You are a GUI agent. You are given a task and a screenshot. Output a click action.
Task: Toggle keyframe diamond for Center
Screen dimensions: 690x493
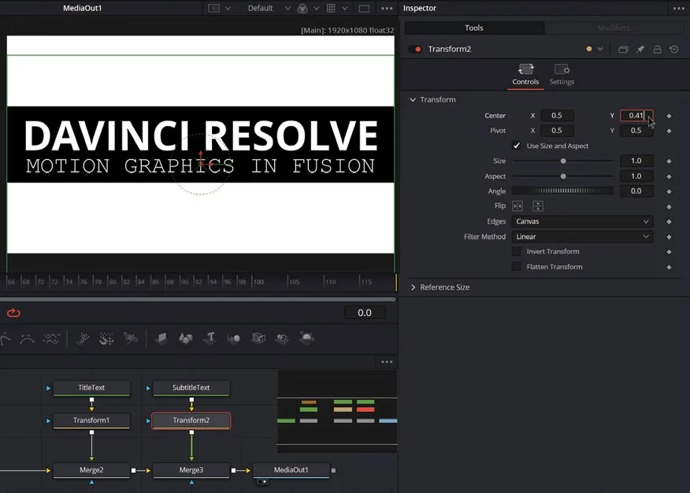tap(669, 116)
